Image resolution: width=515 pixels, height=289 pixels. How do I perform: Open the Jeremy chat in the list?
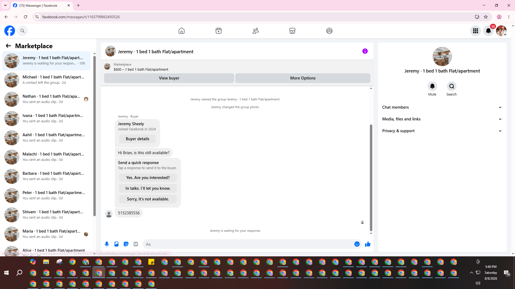(46, 61)
